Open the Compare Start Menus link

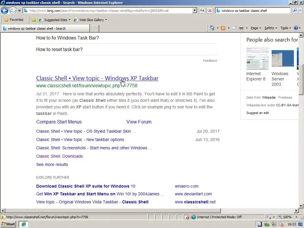[59, 122]
